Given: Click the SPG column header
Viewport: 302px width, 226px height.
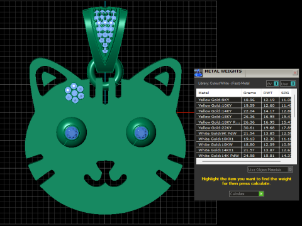Looking at the screenshot, I should (x=285, y=93).
